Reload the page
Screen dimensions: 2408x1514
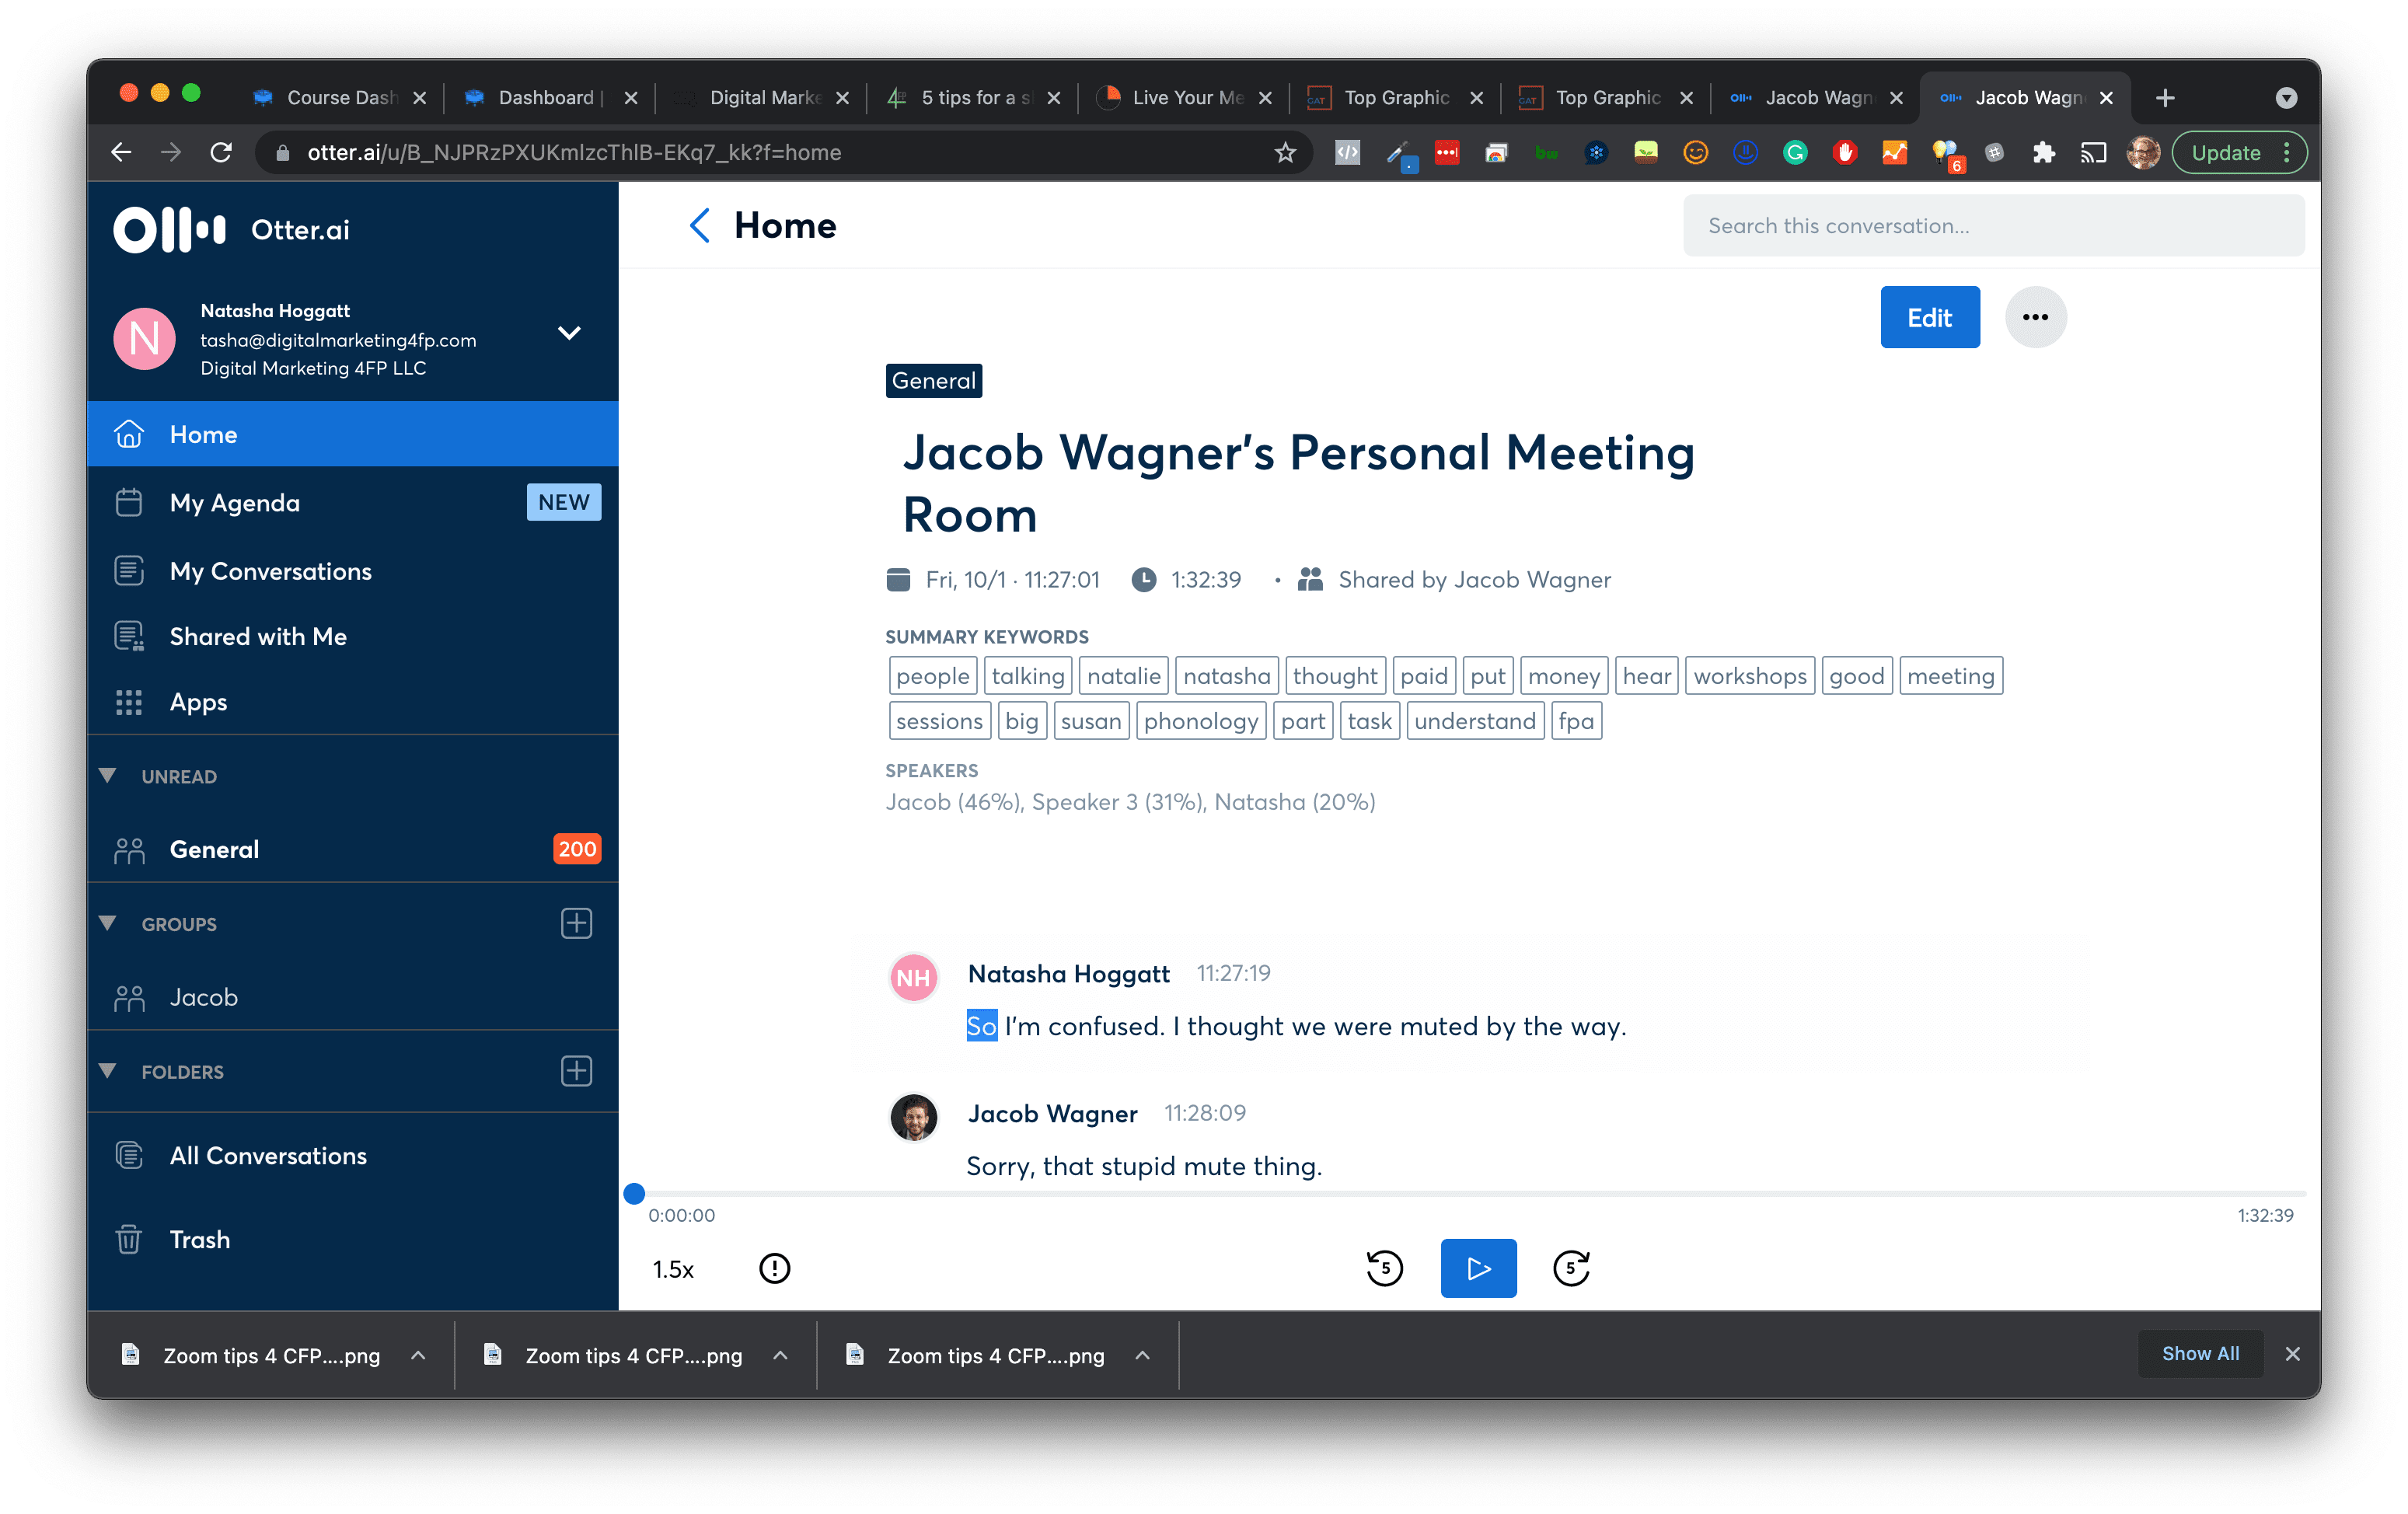pyautogui.click(x=221, y=152)
